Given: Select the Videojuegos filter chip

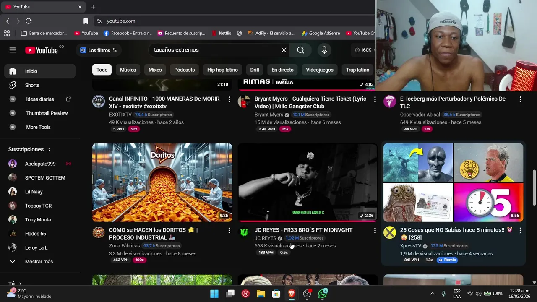Looking at the screenshot, I should click(320, 70).
